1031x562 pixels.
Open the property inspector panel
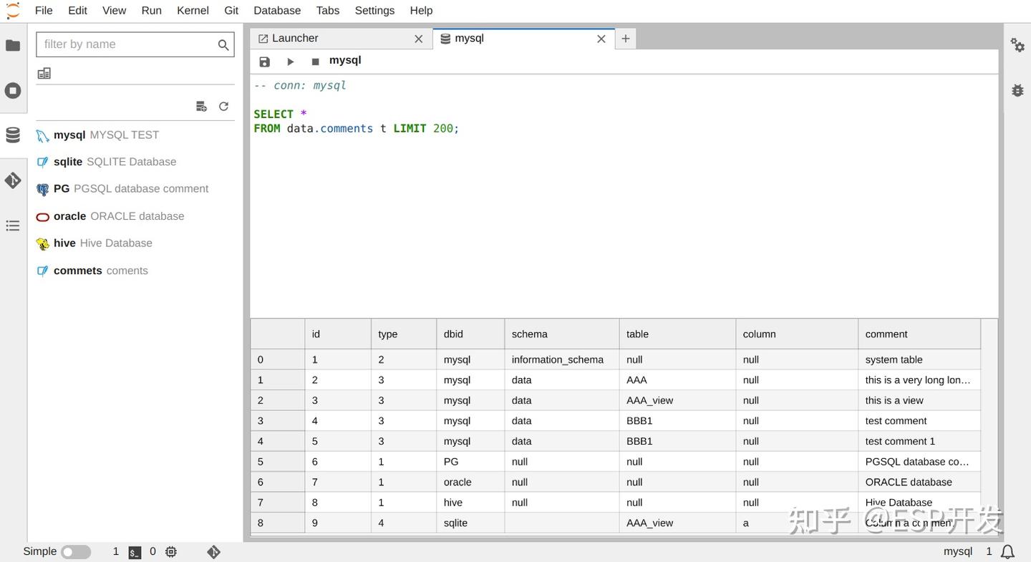click(1017, 45)
